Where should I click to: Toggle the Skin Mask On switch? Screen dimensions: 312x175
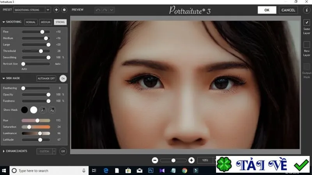tap(63, 79)
